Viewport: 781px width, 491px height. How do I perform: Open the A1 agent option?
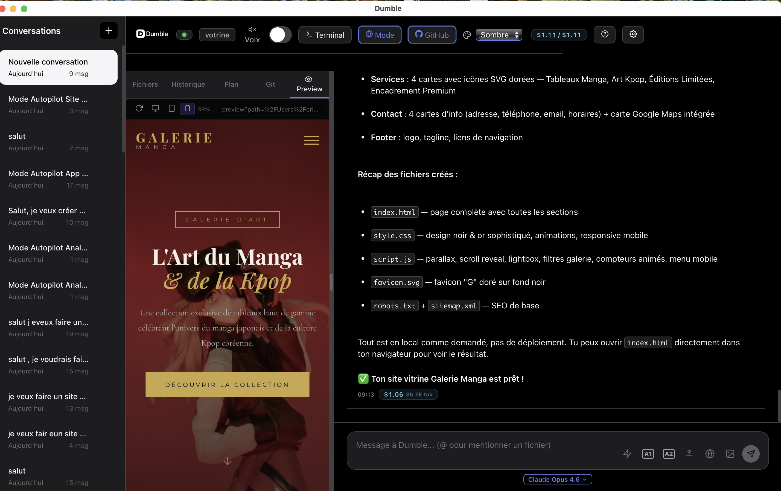(648, 454)
